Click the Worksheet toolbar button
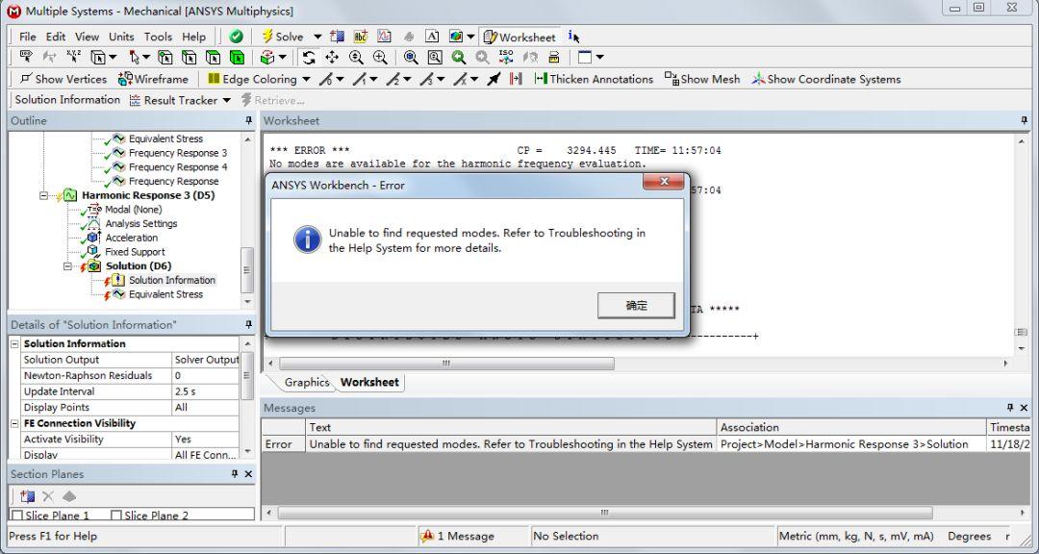1039x554 pixels. 520,37
